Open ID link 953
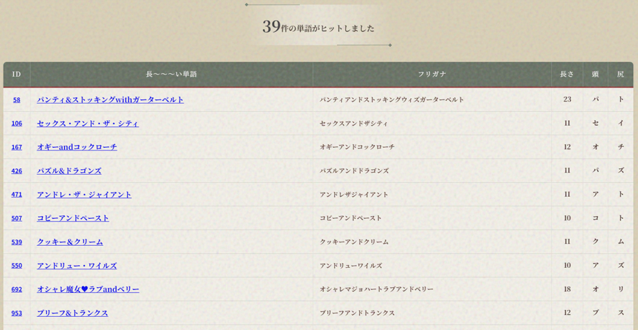The height and width of the screenshot is (330, 638). click(17, 313)
